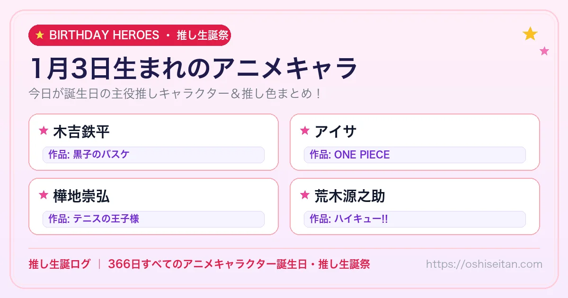Click the 作品: テニスの王子様 tag
This screenshot has width=568, height=298.
pyautogui.click(x=153, y=219)
